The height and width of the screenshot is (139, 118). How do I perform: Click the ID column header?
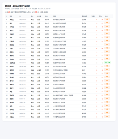click(x=20, y=16)
